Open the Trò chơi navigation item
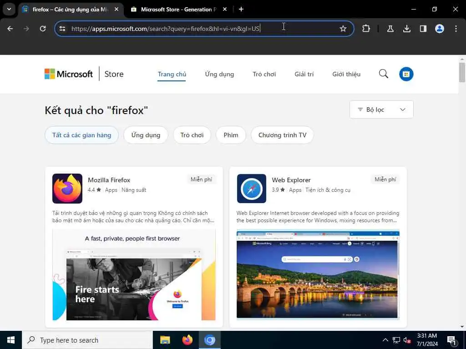This screenshot has width=466, height=349. [x=264, y=74]
